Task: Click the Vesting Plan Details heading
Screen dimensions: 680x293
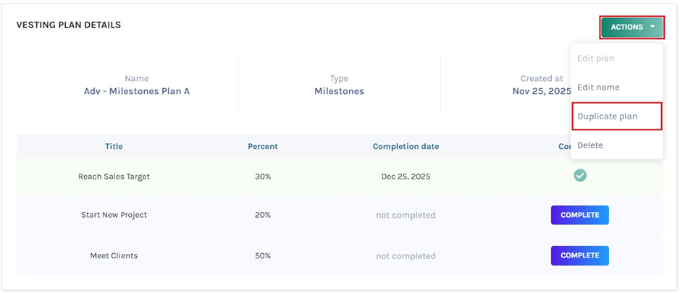Action: click(x=69, y=25)
